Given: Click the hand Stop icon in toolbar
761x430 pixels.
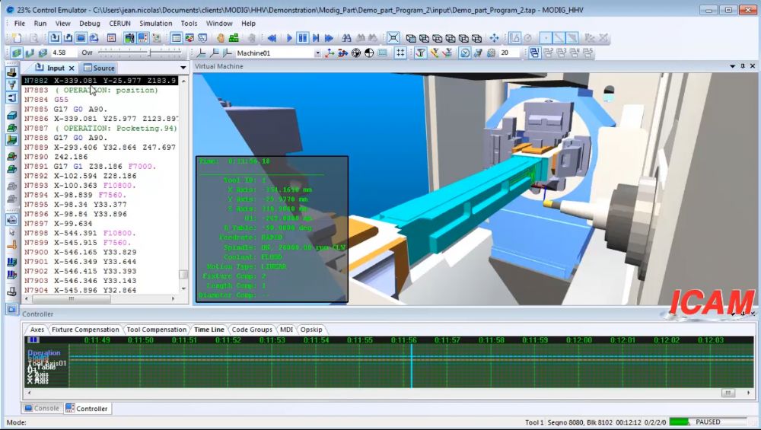Looking at the screenshot, I should pyautogui.click(x=221, y=38).
